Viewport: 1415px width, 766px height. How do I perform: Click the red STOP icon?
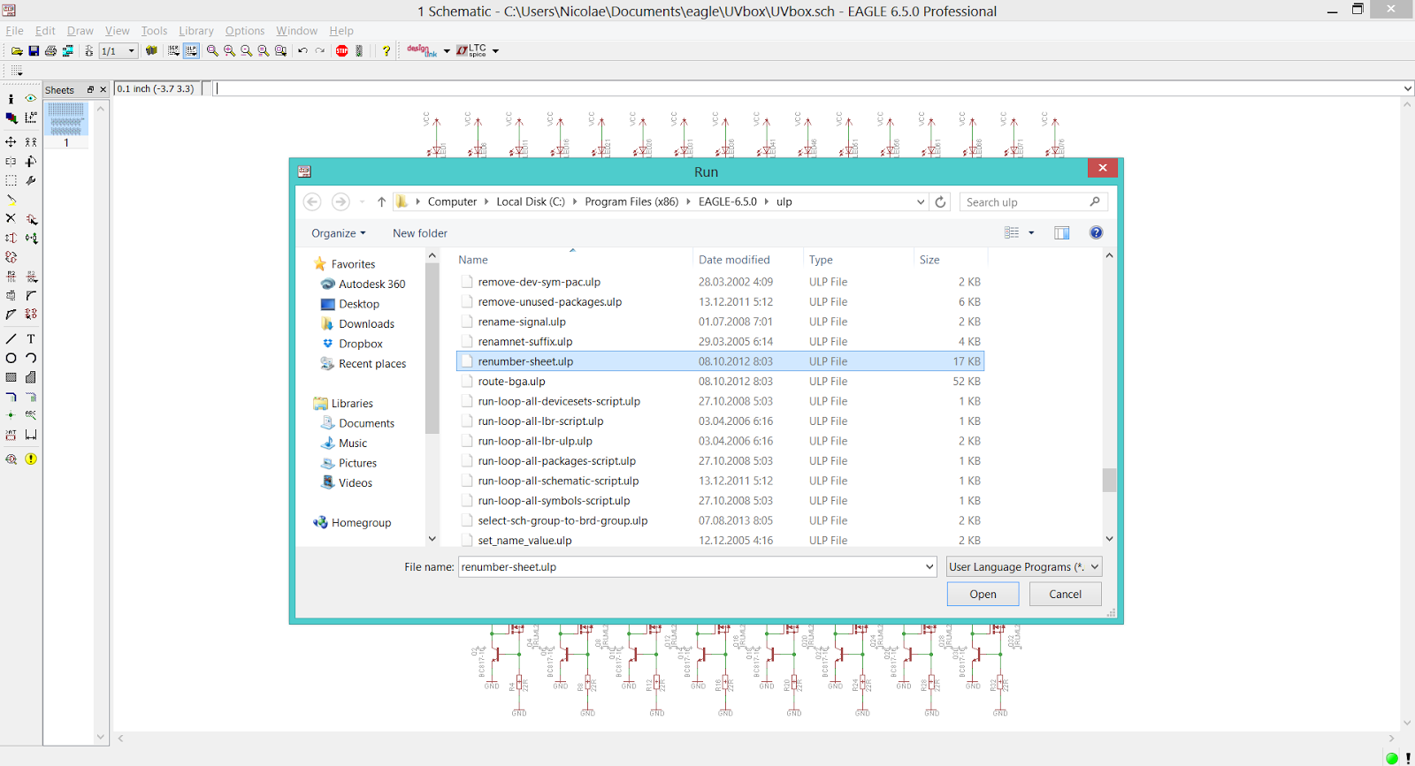click(342, 51)
